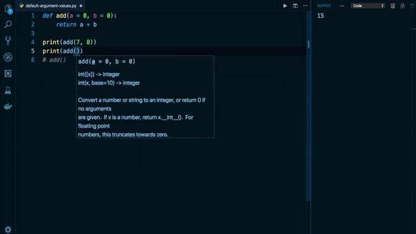
Task: Click 'numbers, this truncates towards zero.' text
Action: click(123, 135)
